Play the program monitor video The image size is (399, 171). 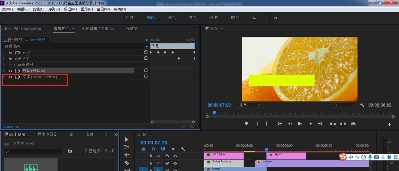pyautogui.click(x=300, y=124)
